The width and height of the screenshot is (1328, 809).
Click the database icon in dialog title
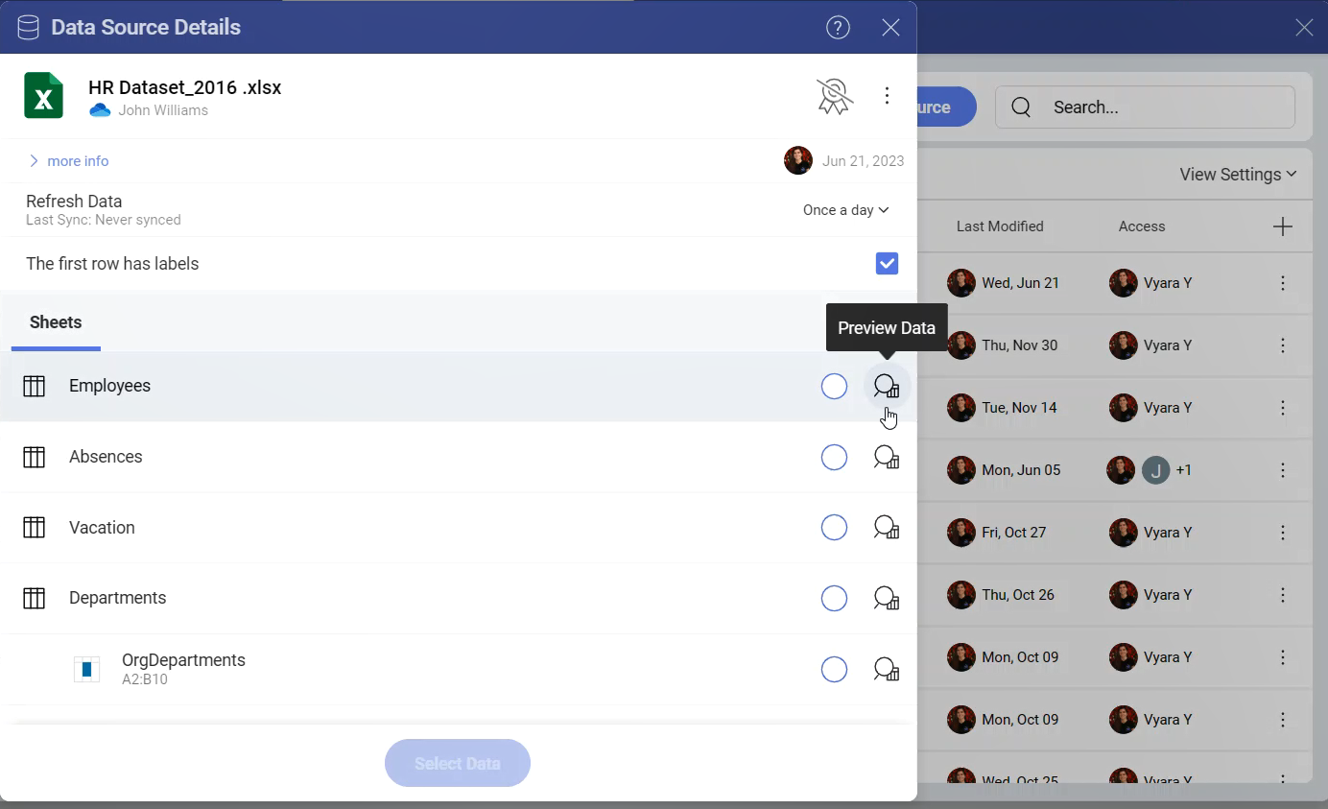click(28, 27)
